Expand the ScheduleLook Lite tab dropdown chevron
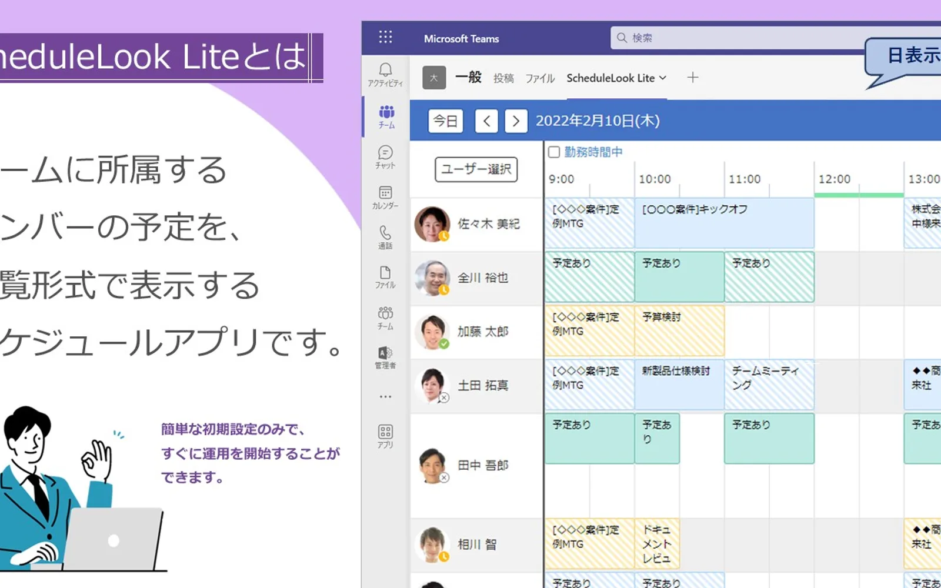The height and width of the screenshot is (588, 941). tap(663, 78)
